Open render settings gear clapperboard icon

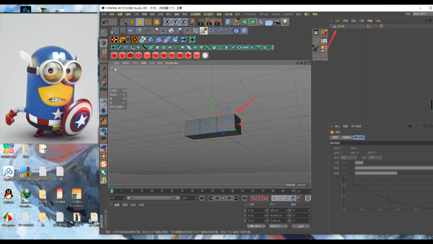(x=218, y=22)
